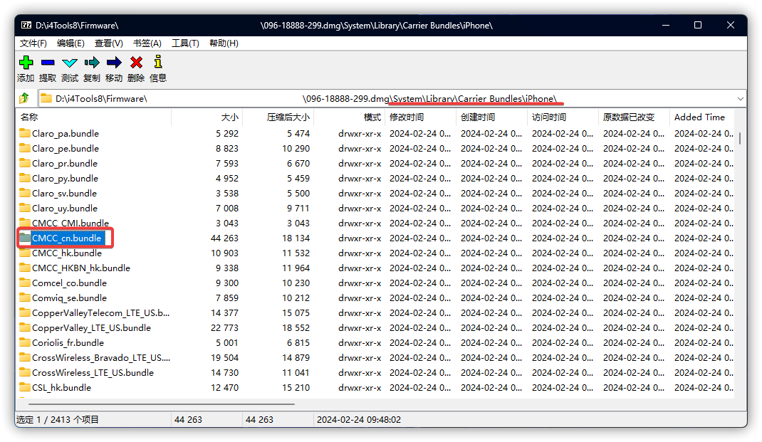The width and height of the screenshot is (762, 442).
Task: Click the packed size 11 964 cell
Action: pos(296,268)
